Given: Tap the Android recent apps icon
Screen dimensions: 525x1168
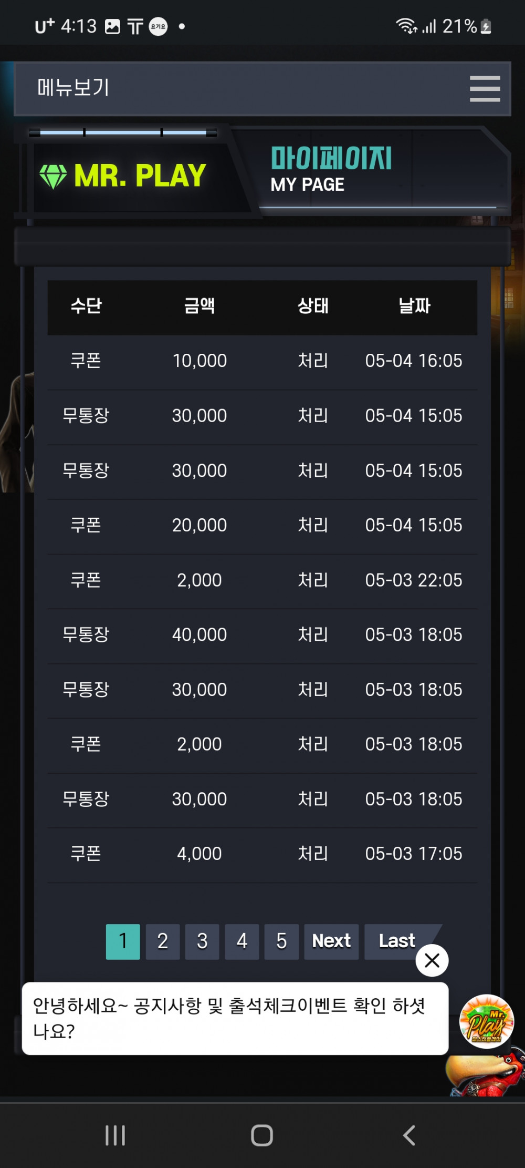Looking at the screenshot, I should (x=115, y=1135).
